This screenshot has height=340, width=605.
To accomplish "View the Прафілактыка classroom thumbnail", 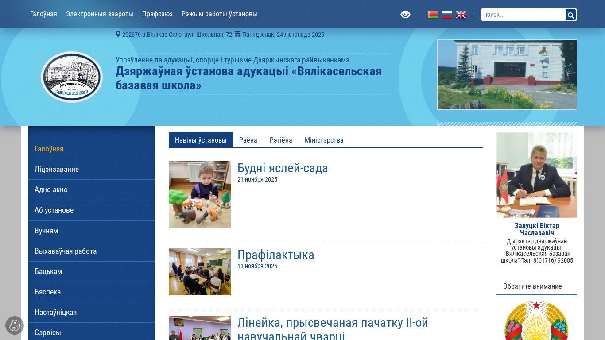I will tap(200, 272).
